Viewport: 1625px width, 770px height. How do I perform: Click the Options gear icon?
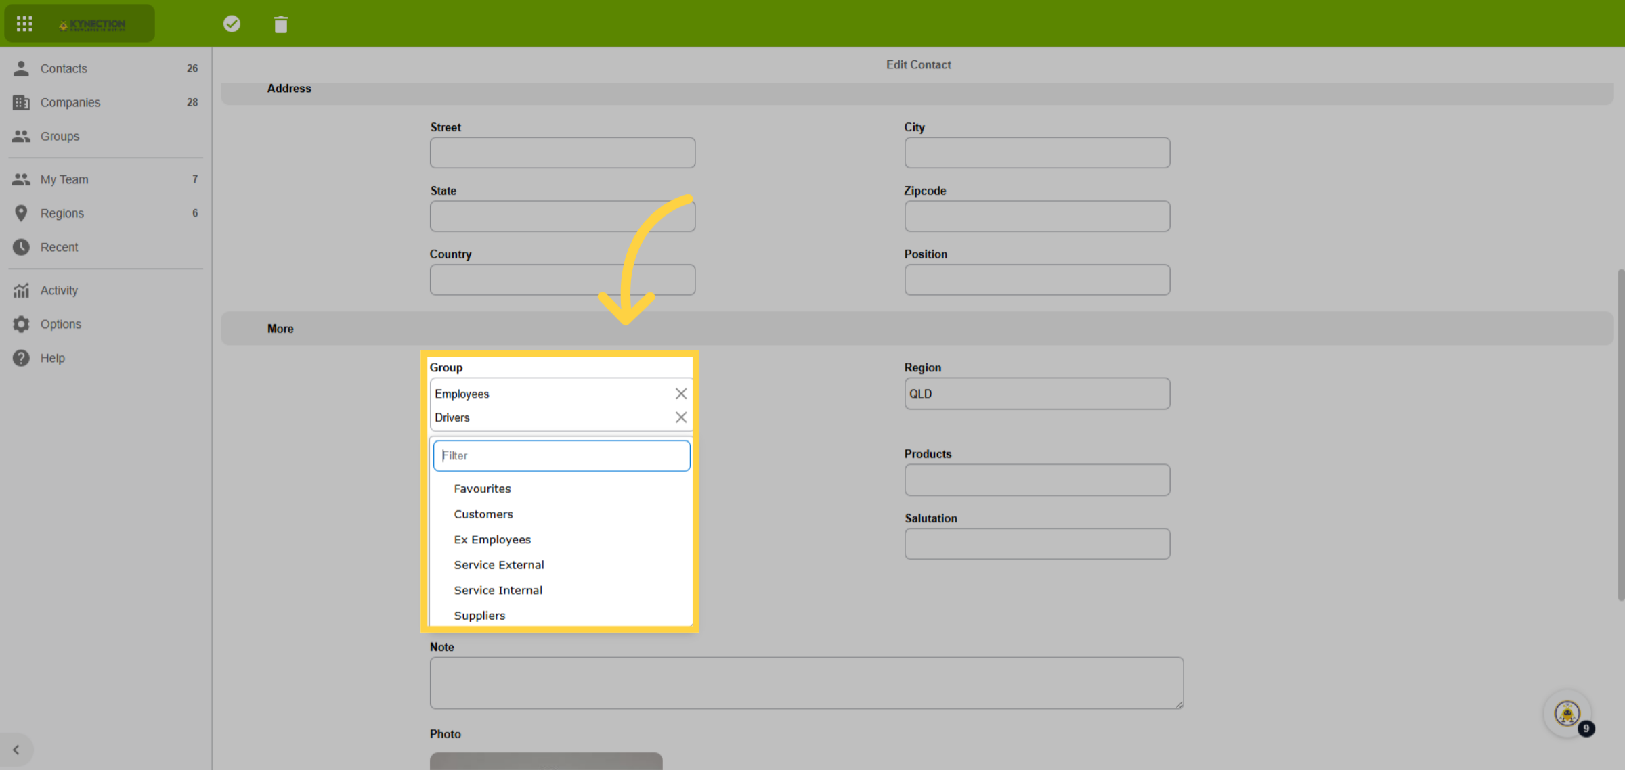point(21,324)
